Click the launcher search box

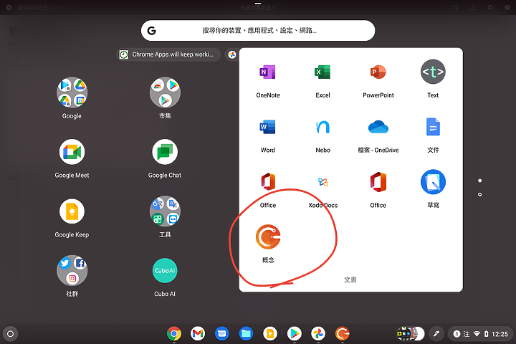click(x=258, y=31)
